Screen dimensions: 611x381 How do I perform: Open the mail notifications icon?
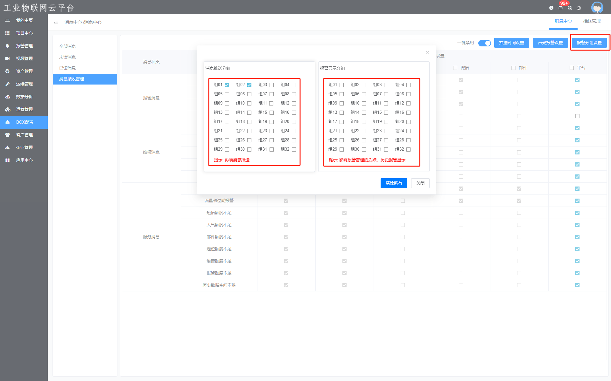560,8
